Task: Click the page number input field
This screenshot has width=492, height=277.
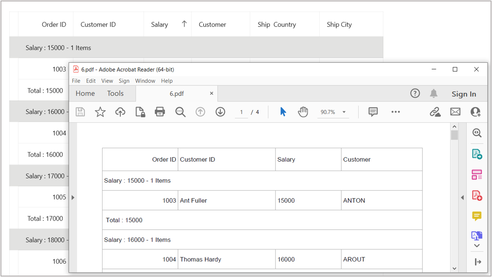Action: 241,112
